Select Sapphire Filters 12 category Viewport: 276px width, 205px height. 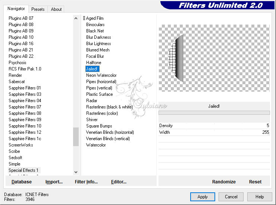coord(25,132)
